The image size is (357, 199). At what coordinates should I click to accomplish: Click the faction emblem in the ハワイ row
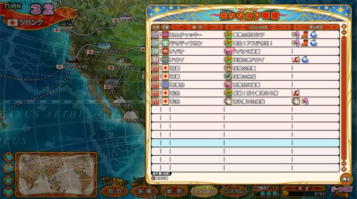166,60
